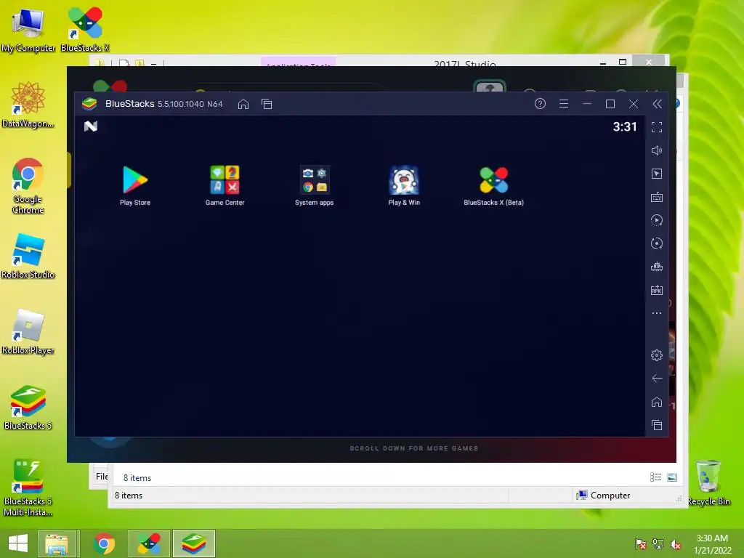This screenshot has height=558, width=744.
Task: Click the N notification icon in Android bar
Action: tap(91, 126)
